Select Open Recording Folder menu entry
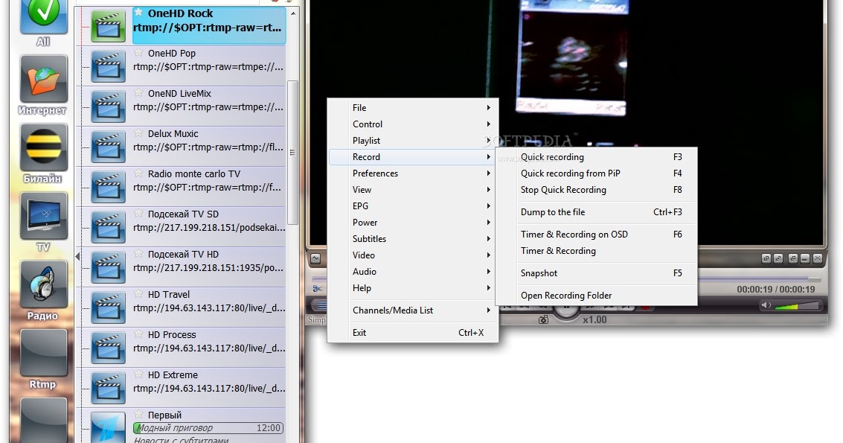The height and width of the screenshot is (443, 843). (566, 296)
